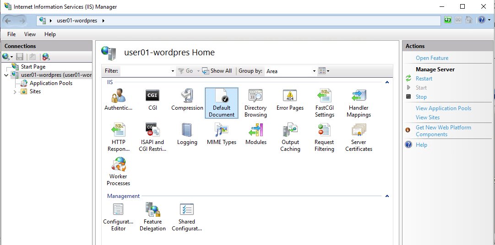Image resolution: width=495 pixels, height=245 pixels.
Task: Click the refresh page icon in address bar
Action: pyautogui.click(x=448, y=20)
